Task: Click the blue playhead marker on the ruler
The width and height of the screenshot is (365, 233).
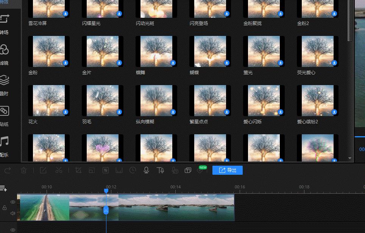Action: coord(106,191)
